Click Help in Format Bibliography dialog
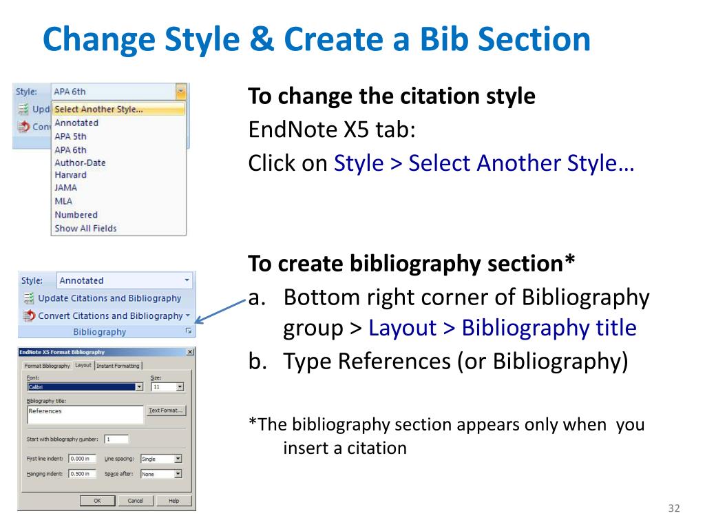This screenshot has height=529, width=705. pyautogui.click(x=174, y=501)
